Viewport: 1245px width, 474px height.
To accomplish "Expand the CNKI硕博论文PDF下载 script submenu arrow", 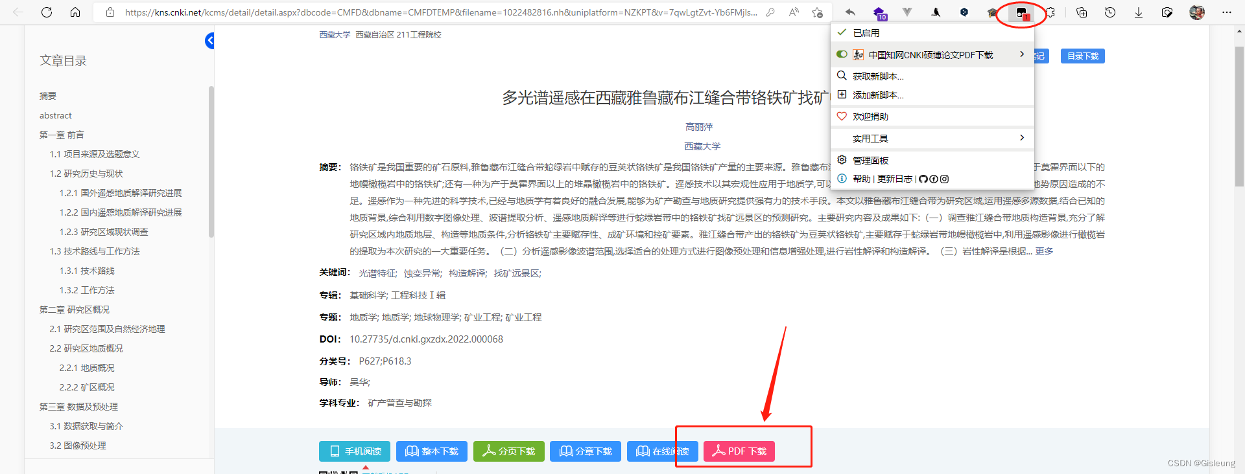I will [x=1022, y=54].
